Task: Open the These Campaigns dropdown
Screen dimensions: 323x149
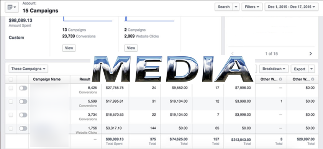Action: [x=28, y=69]
